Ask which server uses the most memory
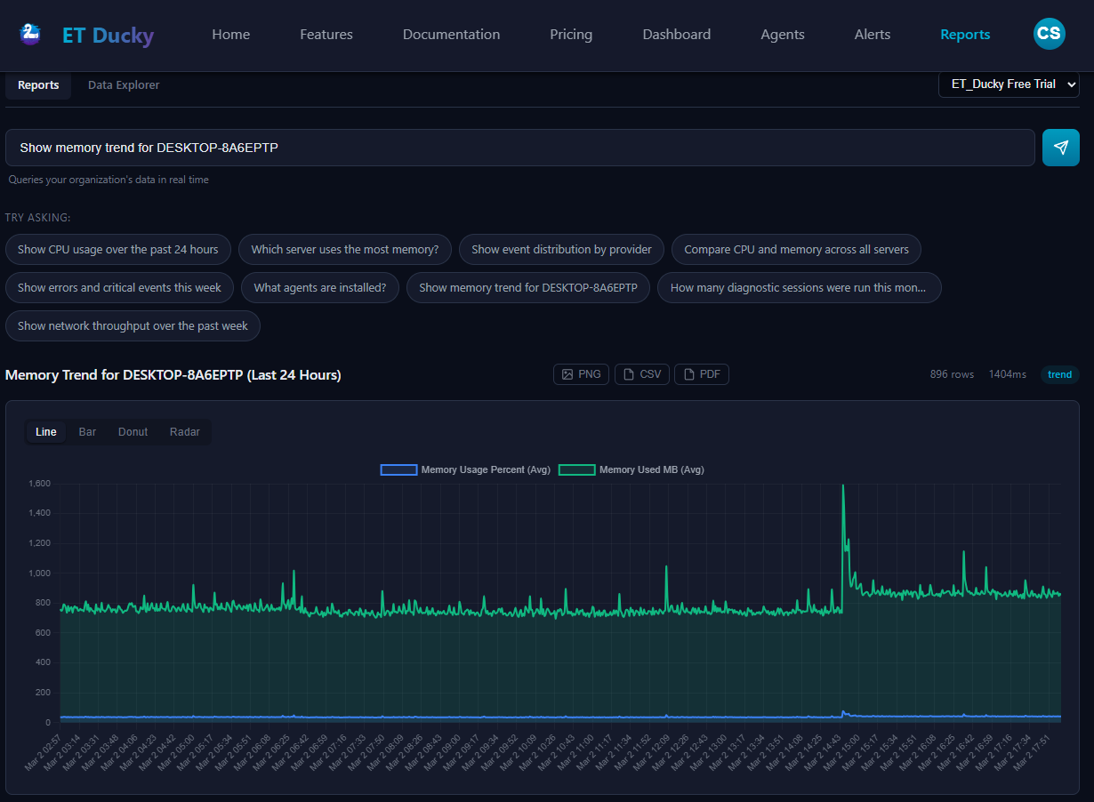The image size is (1094, 802). pyautogui.click(x=344, y=249)
